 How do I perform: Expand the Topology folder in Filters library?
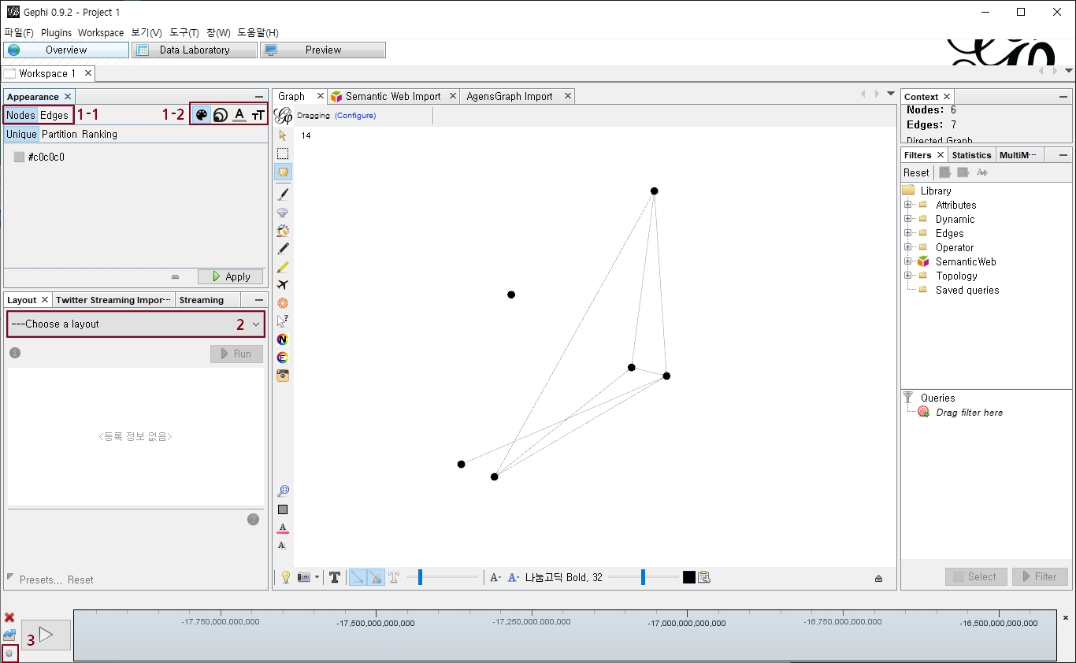click(908, 276)
